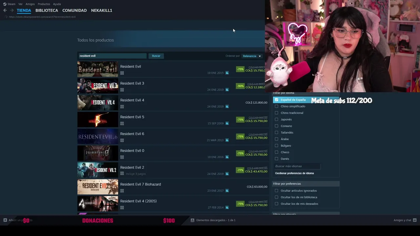Open the Resident Evil 0 thumbnail
The width and height of the screenshot is (420, 236).
coord(98,153)
